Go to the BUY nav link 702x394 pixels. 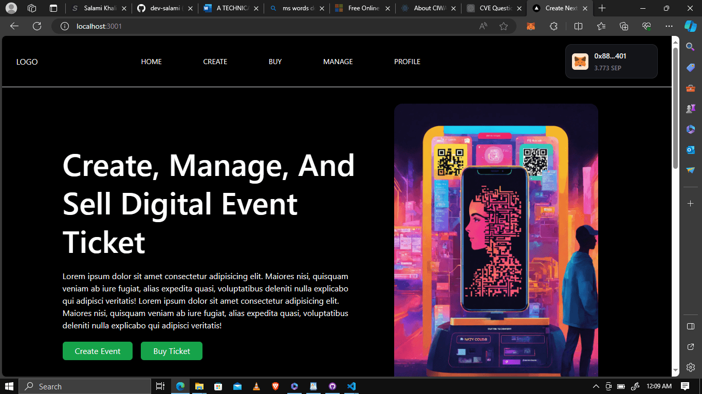275,62
